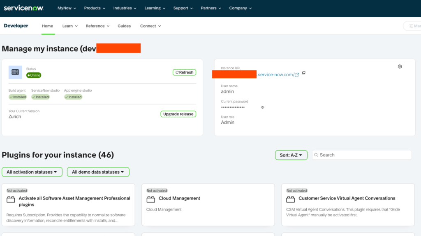Viewport: 421px width, 236px height.
Task: Click the Installed badge under App engine studio
Action: point(73,97)
